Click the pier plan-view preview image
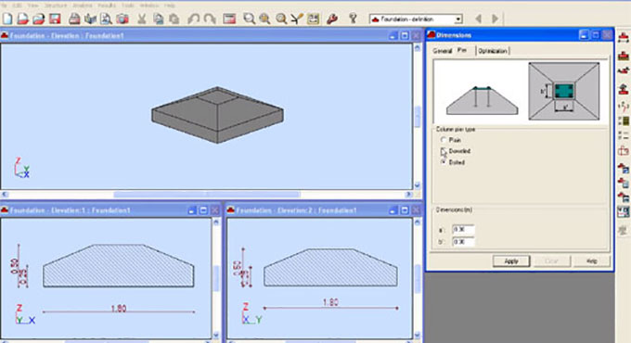This screenshot has width=631, height=343. pyautogui.click(x=564, y=91)
